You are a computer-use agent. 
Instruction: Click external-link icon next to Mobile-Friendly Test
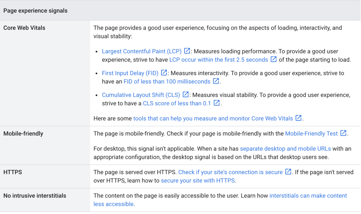(x=343, y=133)
